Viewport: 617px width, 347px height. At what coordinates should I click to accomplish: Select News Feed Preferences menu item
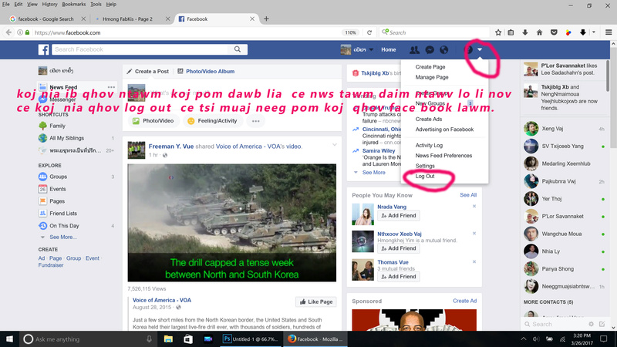click(443, 156)
